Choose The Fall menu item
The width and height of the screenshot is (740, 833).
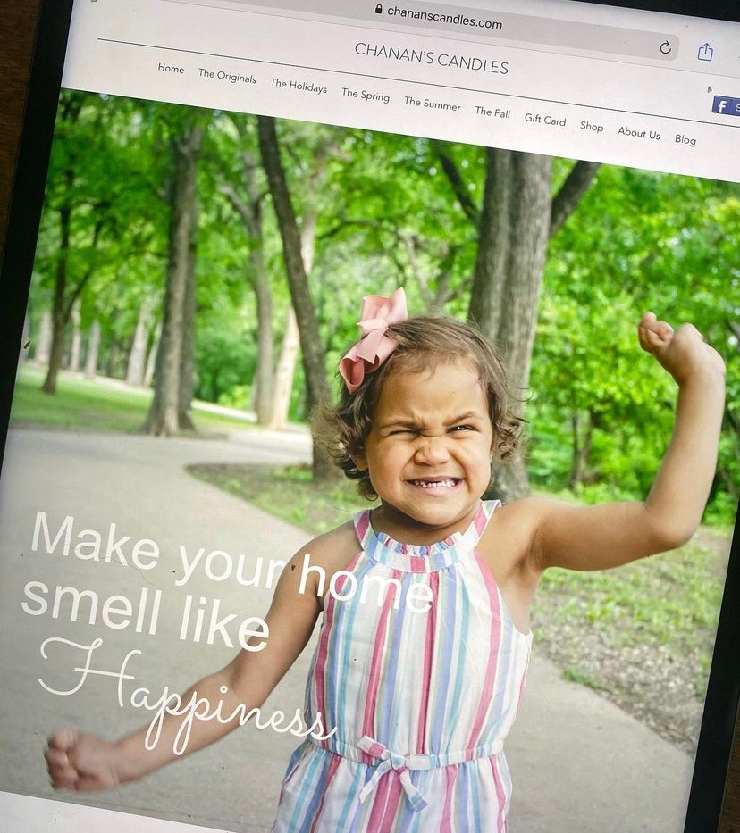click(492, 112)
